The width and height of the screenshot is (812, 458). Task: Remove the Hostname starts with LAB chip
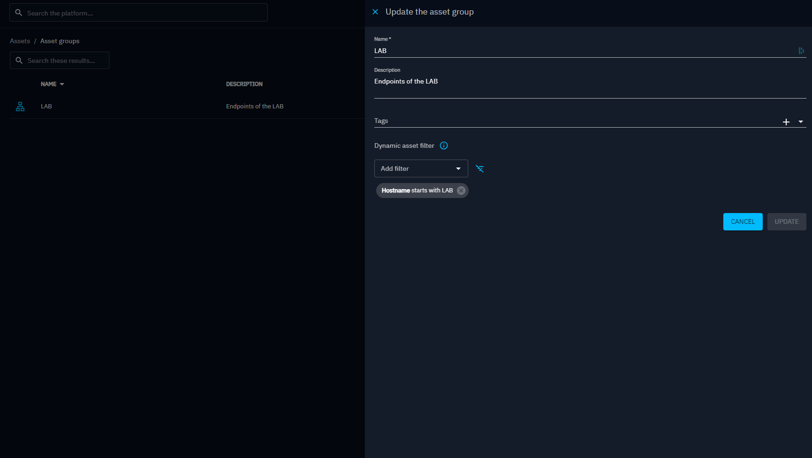point(461,191)
